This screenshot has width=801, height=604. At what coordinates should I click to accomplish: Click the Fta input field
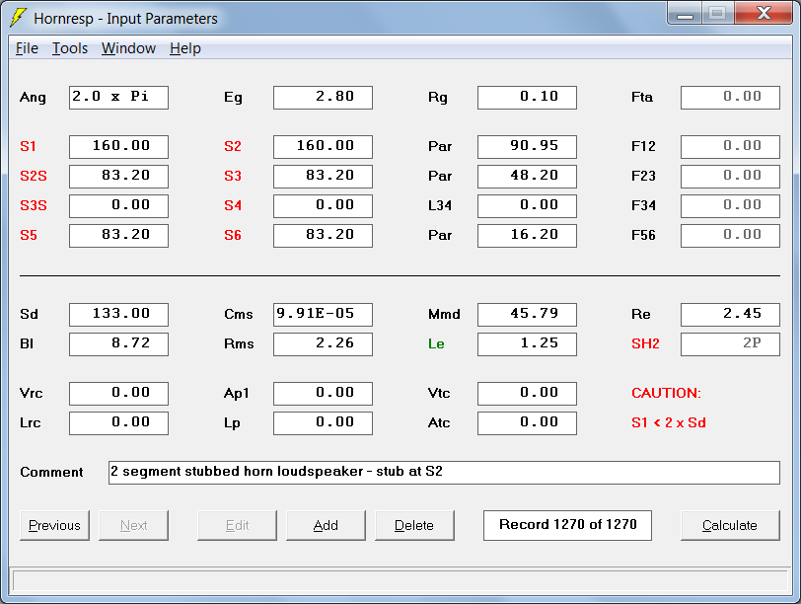(x=731, y=98)
